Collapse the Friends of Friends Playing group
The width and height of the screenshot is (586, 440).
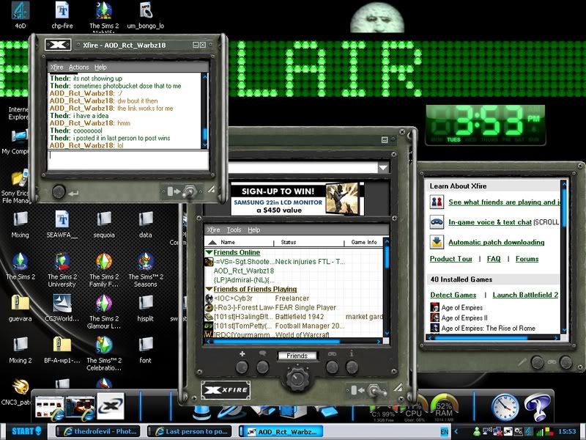click(209, 289)
